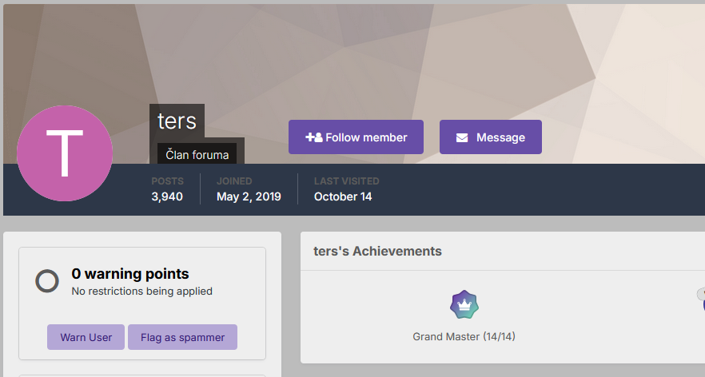
Task: Click the Grand Master rank badge icon
Action: tap(464, 304)
